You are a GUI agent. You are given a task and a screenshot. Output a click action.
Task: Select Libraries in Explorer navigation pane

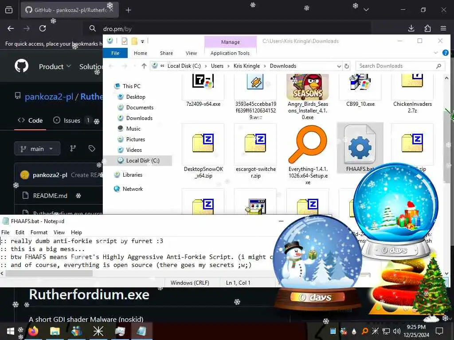[132, 174]
